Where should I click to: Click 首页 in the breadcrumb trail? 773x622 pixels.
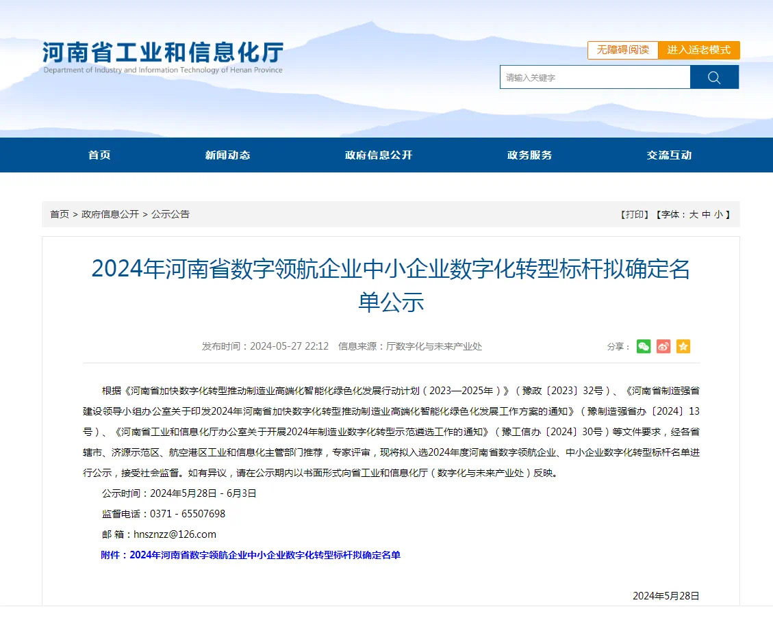tap(60, 214)
